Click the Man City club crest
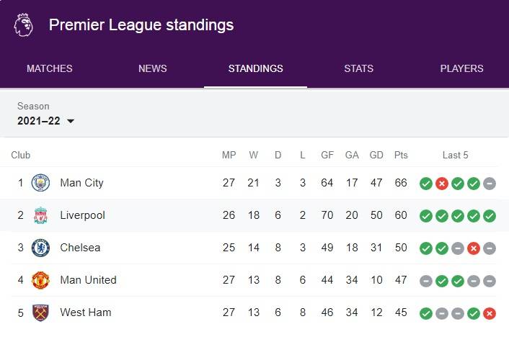The height and width of the screenshot is (342, 509). tap(40, 183)
